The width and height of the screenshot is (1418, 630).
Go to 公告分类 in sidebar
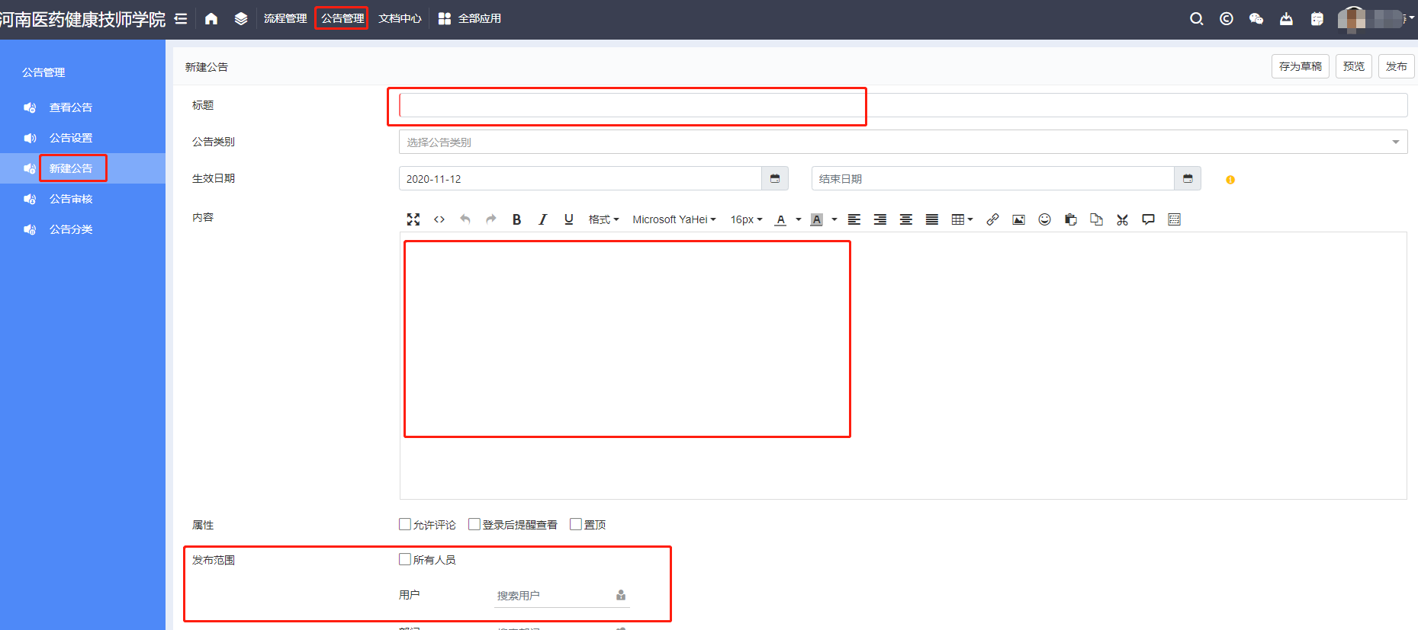pos(71,229)
